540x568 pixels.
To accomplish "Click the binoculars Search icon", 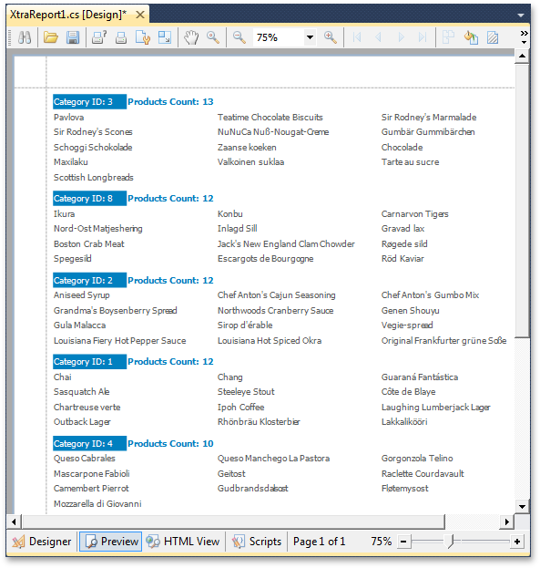I will coord(25,37).
